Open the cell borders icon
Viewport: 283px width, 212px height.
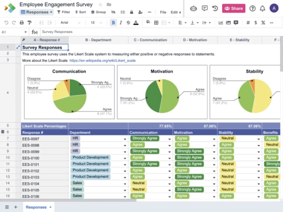[x=156, y=22]
